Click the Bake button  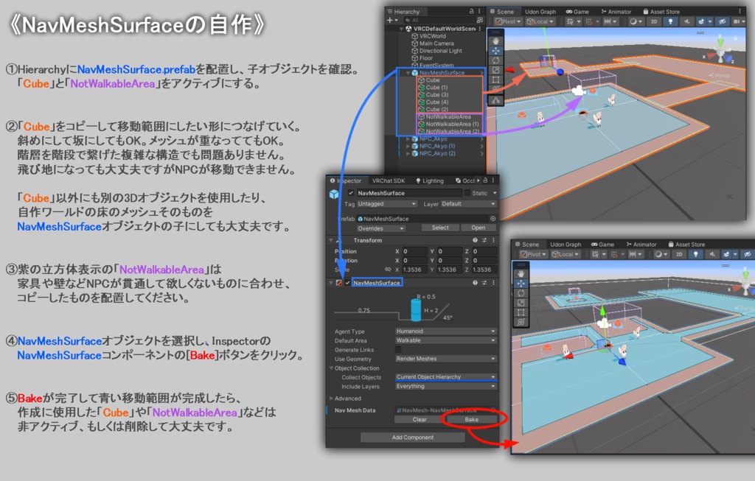[472, 419]
